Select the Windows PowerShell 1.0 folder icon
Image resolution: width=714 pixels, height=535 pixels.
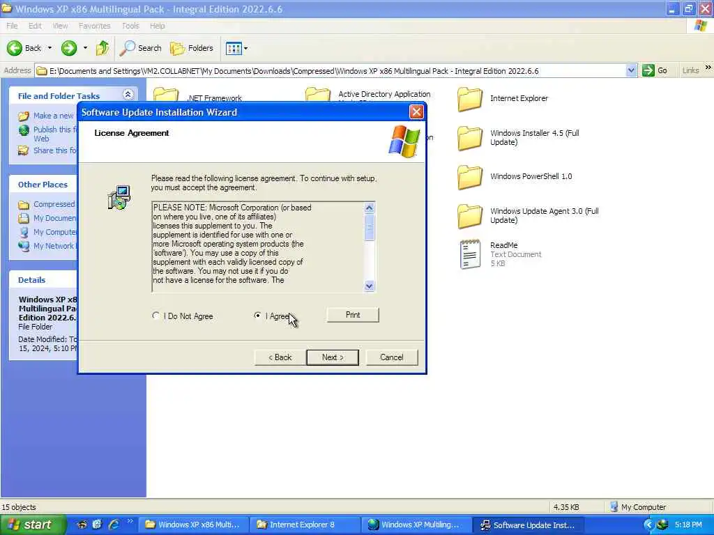[470, 177]
